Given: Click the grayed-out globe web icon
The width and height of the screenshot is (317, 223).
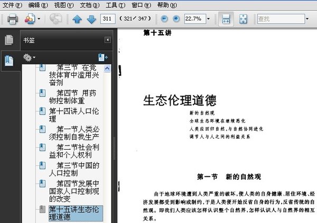Looking at the screenshot, I should pyautogui.click(x=56, y=19).
